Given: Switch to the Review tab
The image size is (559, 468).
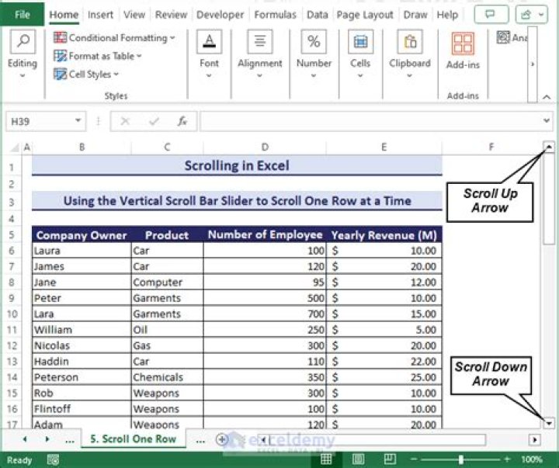Looking at the screenshot, I should pos(171,15).
